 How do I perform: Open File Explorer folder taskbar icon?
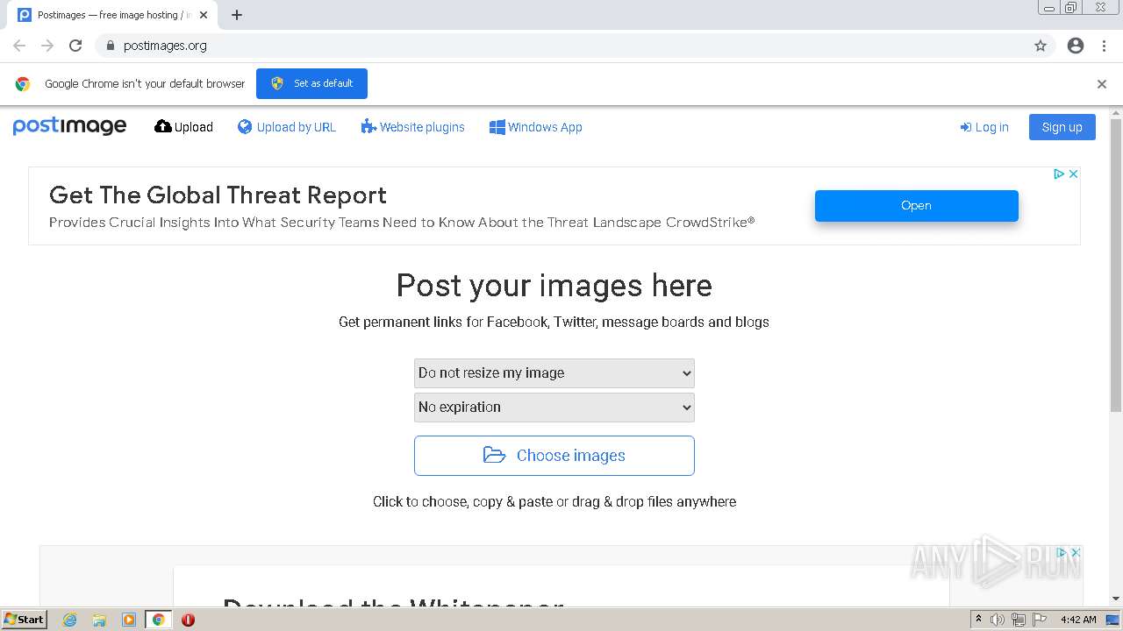point(99,620)
